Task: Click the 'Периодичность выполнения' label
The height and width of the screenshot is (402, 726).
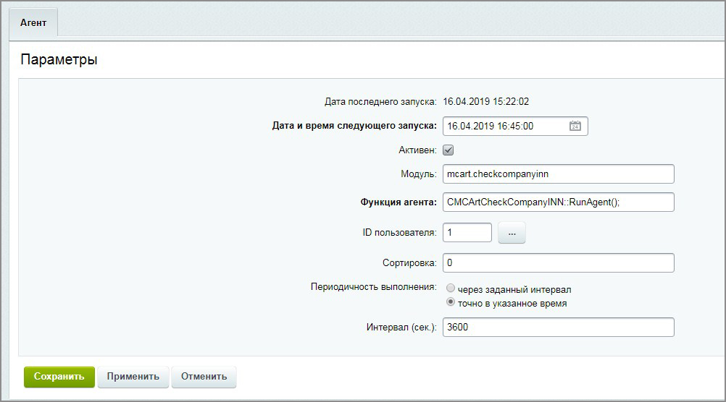Action: (x=373, y=286)
